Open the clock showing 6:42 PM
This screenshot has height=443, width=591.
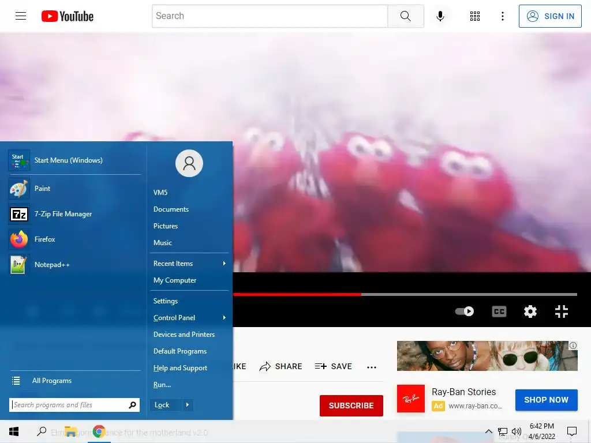[x=541, y=431]
